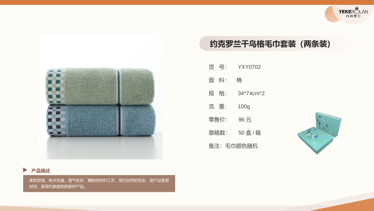Image resolution: width=374 pixels, height=211 pixels.
Task: Select the blue towel on bottom
Action: [x=101, y=120]
